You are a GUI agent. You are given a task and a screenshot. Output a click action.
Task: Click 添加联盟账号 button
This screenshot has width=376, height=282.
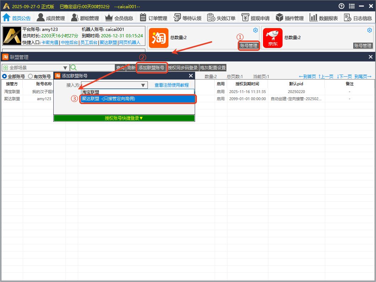coord(151,67)
